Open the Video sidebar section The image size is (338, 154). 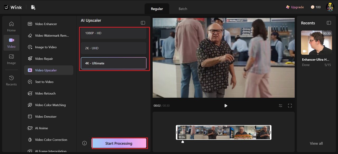(11, 43)
